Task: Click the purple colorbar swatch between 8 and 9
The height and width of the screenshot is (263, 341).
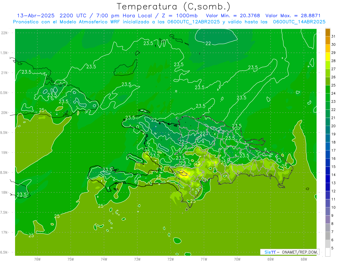Action: 328,220
